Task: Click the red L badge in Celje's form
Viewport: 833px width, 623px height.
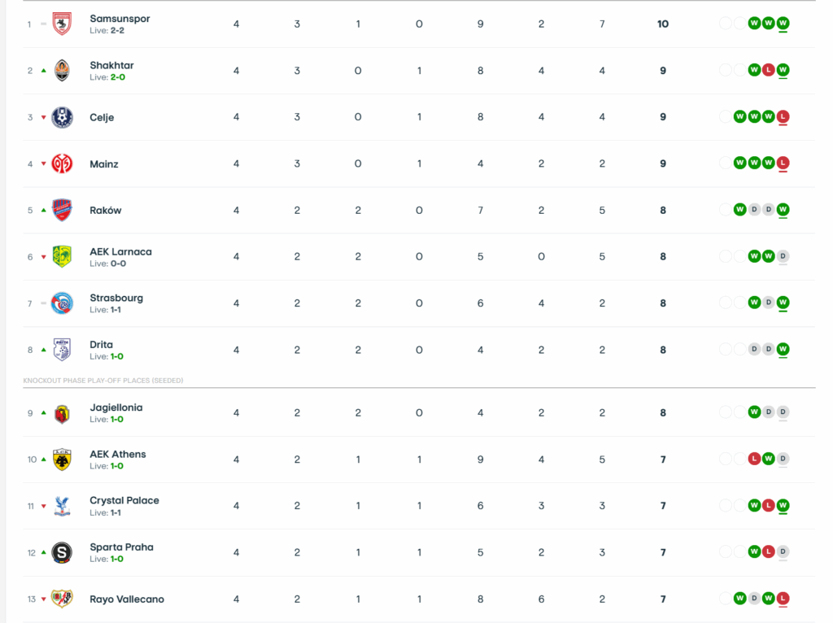Action: pos(783,117)
